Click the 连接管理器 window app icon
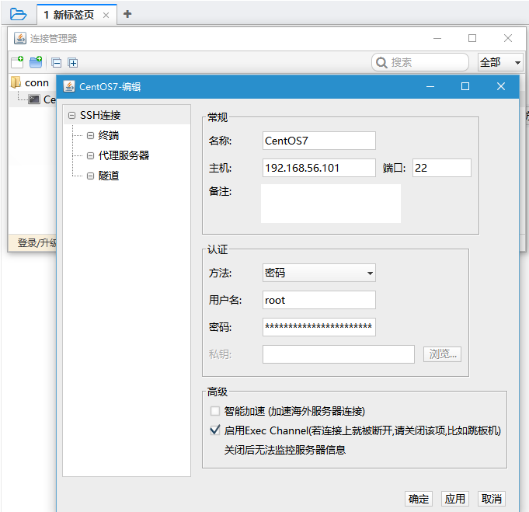This screenshot has height=512, width=529. click(x=20, y=38)
